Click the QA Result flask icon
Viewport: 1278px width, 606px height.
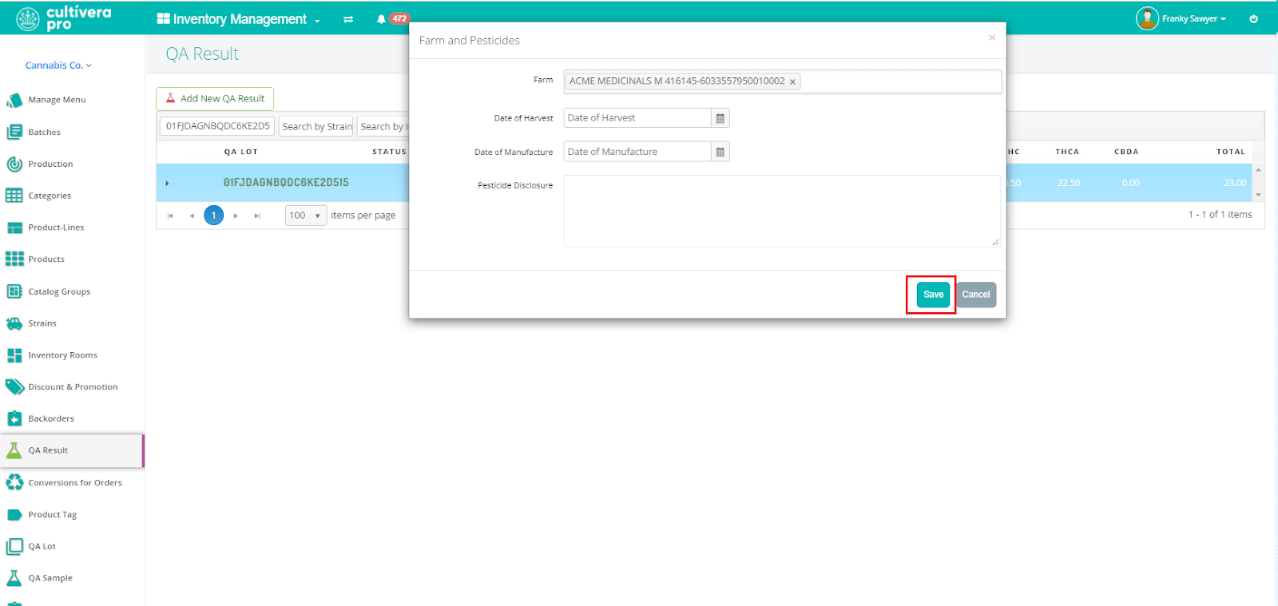click(14, 450)
